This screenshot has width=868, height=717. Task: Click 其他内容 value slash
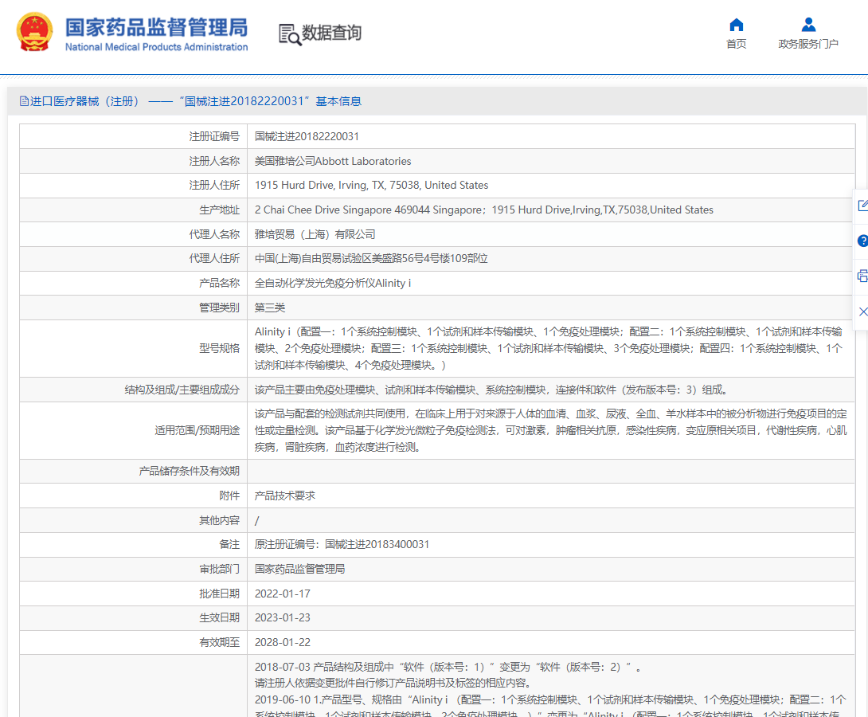pyautogui.click(x=257, y=520)
